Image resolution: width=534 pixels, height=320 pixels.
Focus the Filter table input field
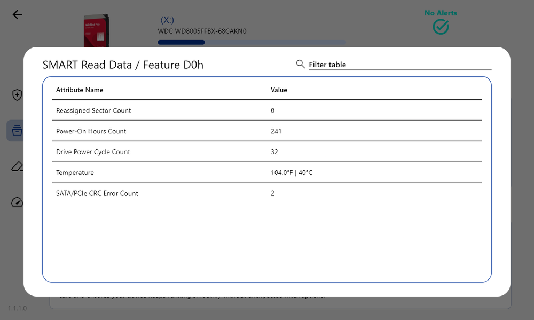point(399,65)
